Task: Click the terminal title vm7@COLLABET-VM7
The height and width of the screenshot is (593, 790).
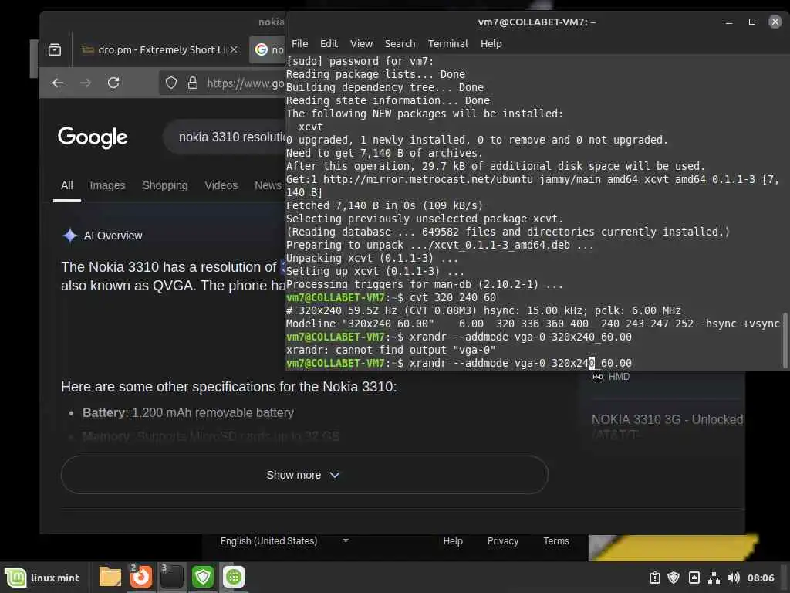Action: 537,22
